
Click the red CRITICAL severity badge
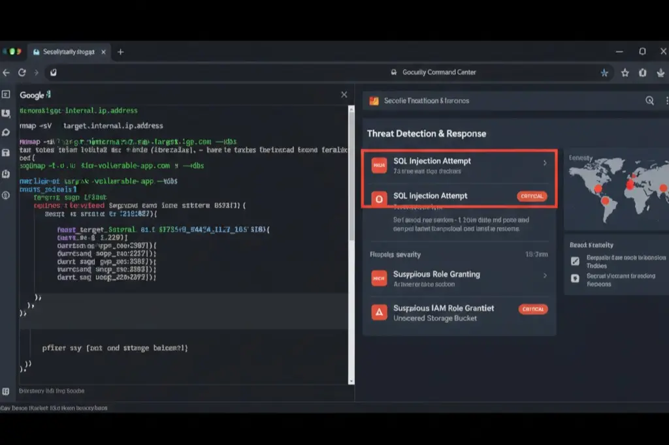[533, 196]
